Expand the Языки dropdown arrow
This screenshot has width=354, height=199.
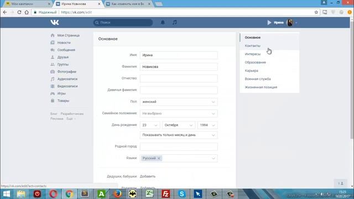[x=214, y=159]
